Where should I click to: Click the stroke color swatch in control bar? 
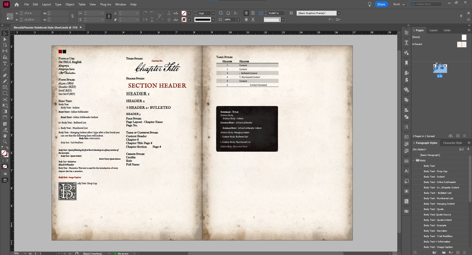tap(184, 20)
